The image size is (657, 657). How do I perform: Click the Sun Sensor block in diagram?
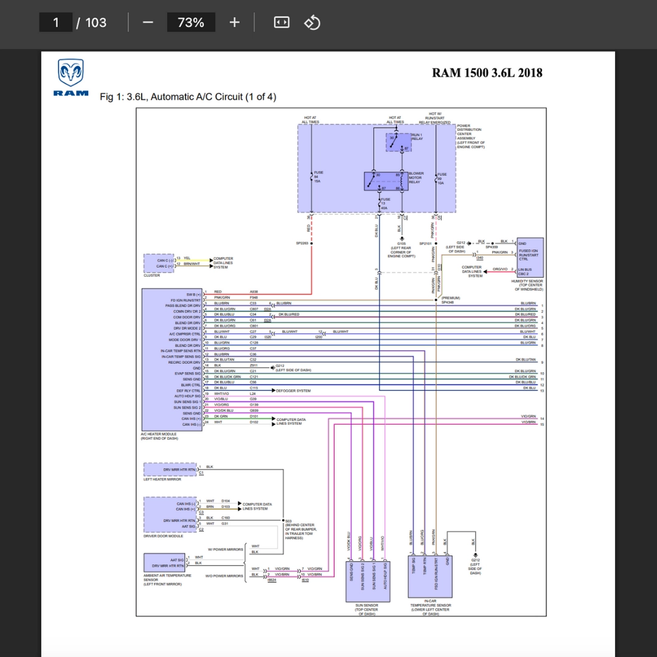367,582
